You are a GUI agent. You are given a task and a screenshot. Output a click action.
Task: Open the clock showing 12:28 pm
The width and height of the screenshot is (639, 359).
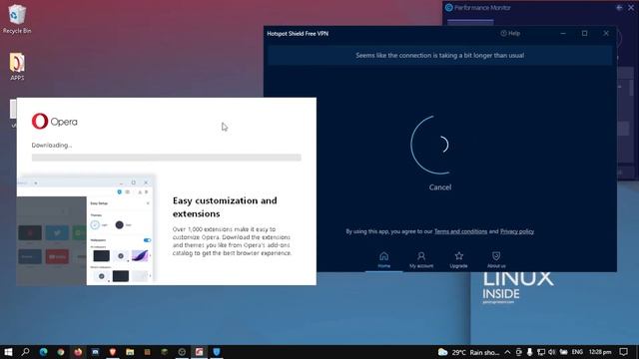coord(600,352)
